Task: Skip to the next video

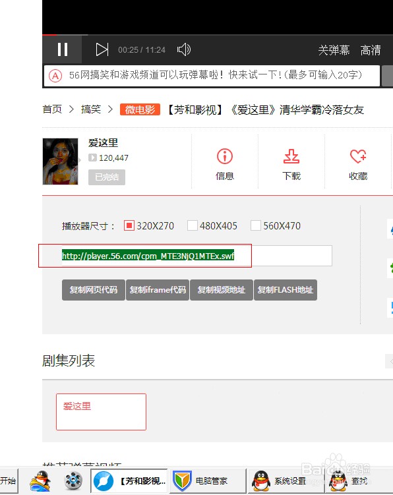Action: point(102,49)
